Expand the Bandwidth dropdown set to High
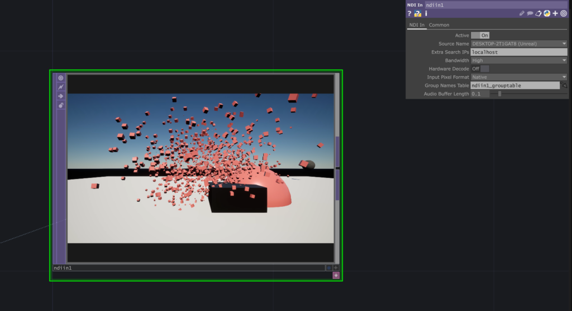 (519, 60)
